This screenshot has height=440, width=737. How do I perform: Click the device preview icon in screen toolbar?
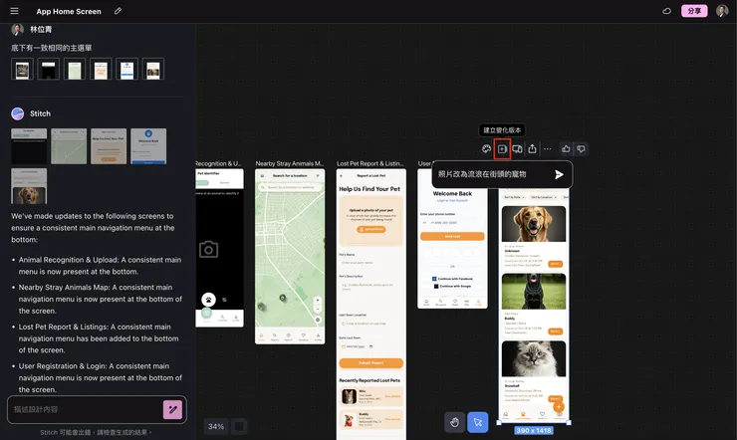517,149
